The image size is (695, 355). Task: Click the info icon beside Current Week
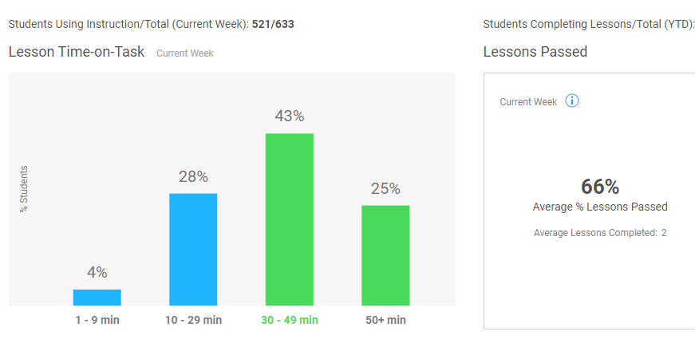[572, 101]
